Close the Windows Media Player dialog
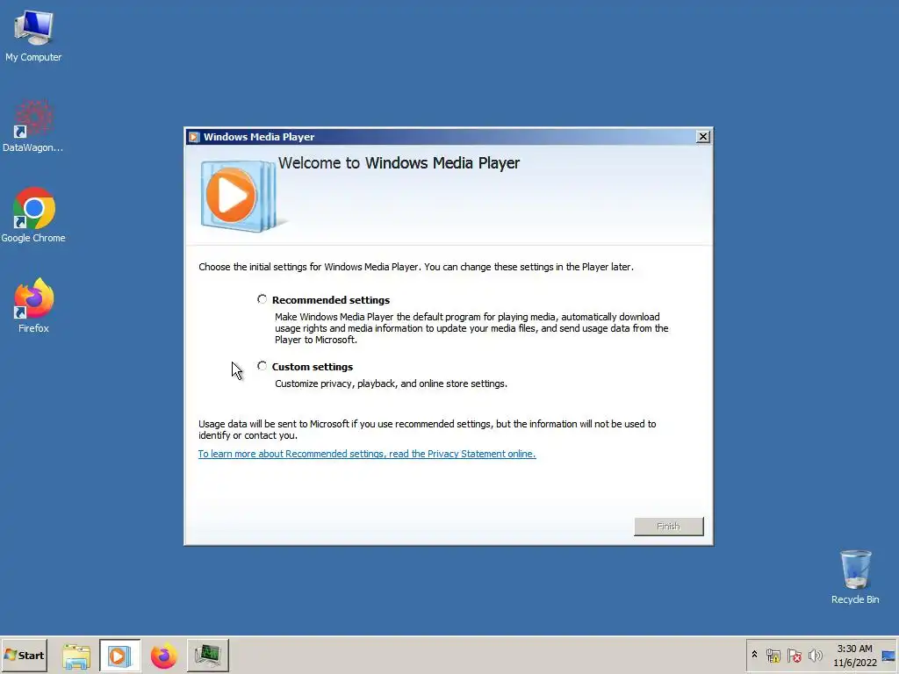Screen dimensions: 899x674 point(703,136)
